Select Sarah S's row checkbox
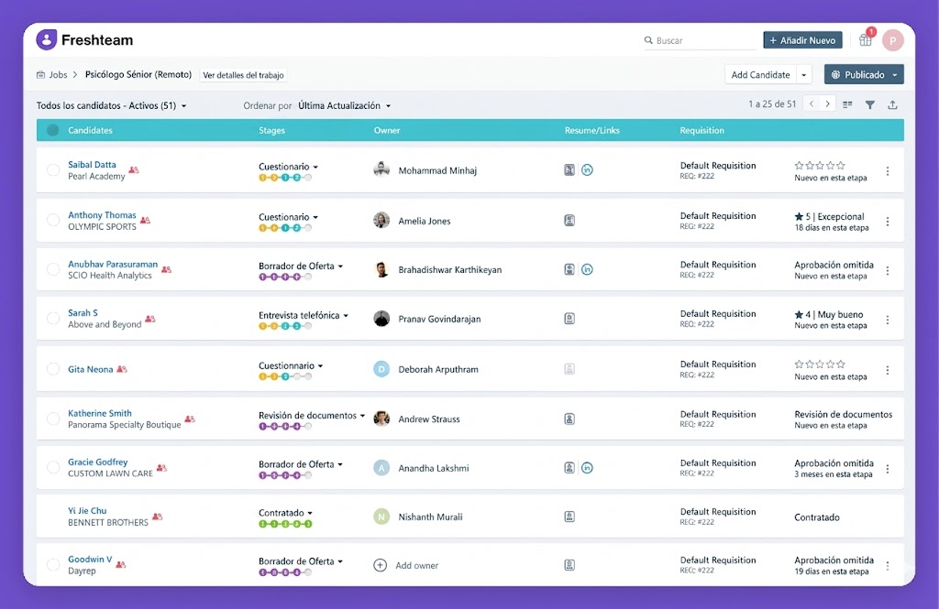 pos(53,319)
